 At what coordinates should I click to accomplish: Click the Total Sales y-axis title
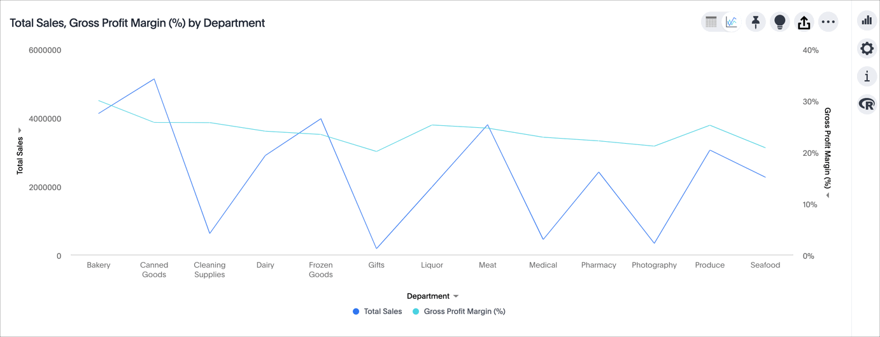[20, 156]
